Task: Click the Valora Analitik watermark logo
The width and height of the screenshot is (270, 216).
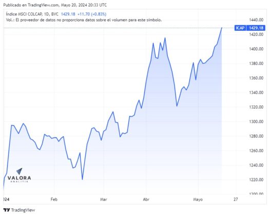Action: (x=19, y=175)
